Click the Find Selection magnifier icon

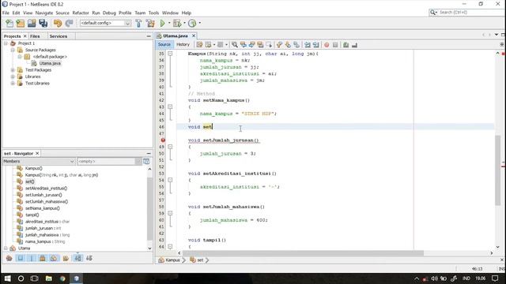click(x=235, y=45)
